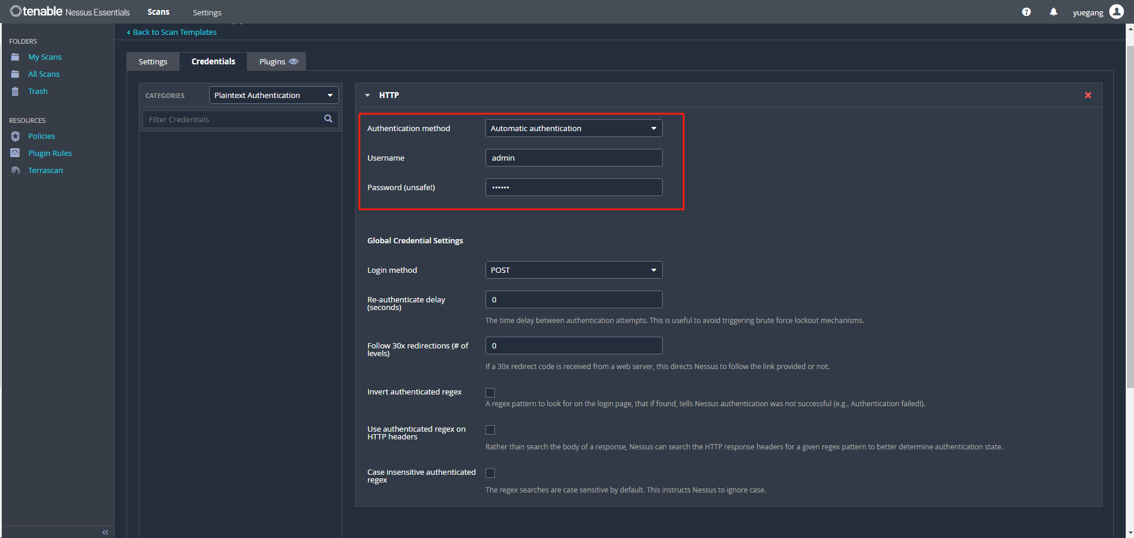
Task: Click the Terrascan icon
Action: click(x=15, y=171)
